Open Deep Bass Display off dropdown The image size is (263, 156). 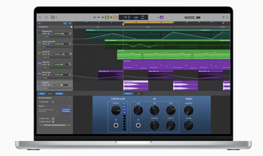57,67
